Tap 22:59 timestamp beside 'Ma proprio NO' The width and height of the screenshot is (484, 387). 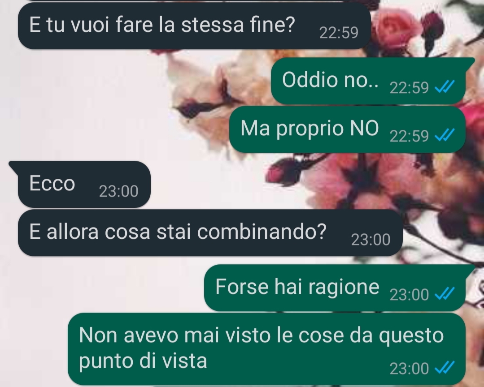(x=409, y=136)
